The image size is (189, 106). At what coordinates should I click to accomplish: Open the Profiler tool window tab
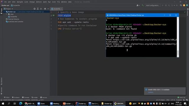tap(35, 97)
